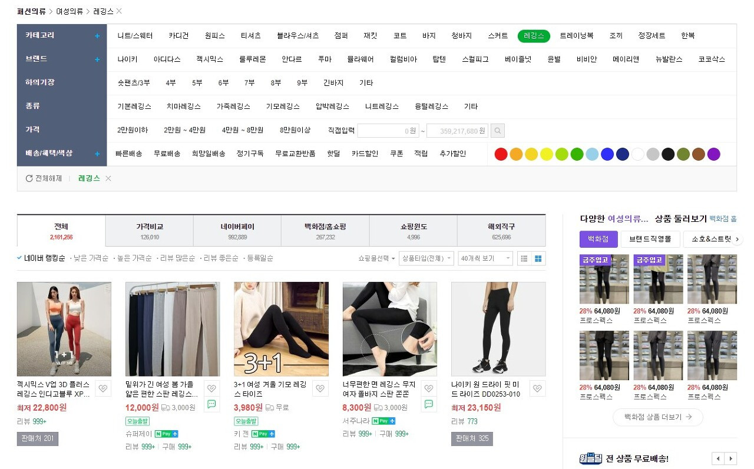Expand the 브랜드 filter with its plus icon
This screenshot has height=469, width=754.
click(97, 59)
